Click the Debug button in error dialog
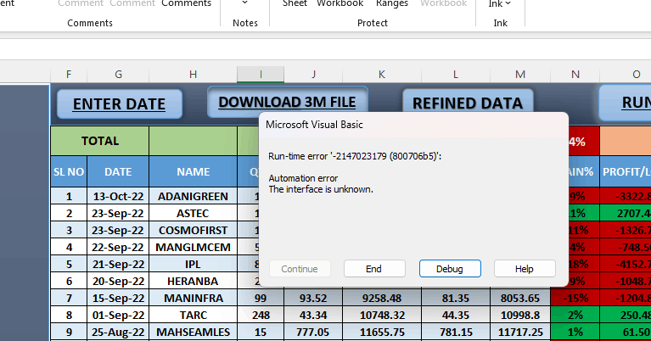651x341 pixels. point(450,269)
